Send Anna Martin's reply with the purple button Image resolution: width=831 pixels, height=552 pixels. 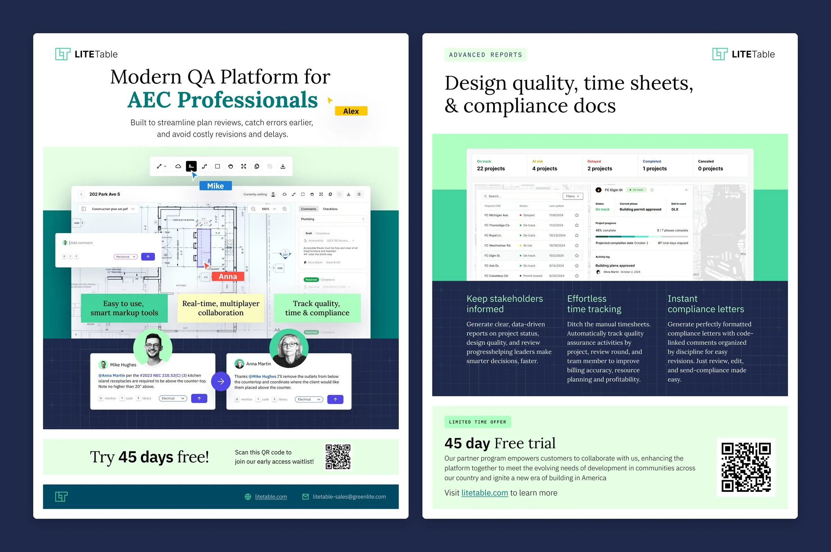335,399
